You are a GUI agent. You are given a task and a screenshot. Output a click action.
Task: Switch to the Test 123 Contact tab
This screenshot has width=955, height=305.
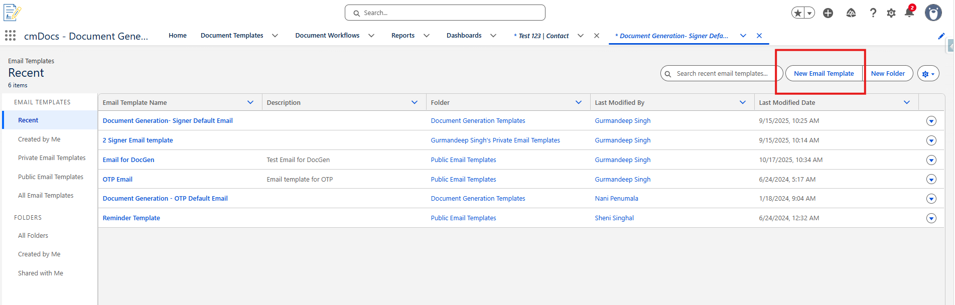point(541,36)
